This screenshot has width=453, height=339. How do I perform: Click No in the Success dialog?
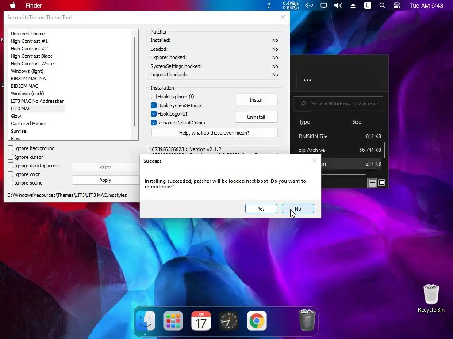point(298,209)
